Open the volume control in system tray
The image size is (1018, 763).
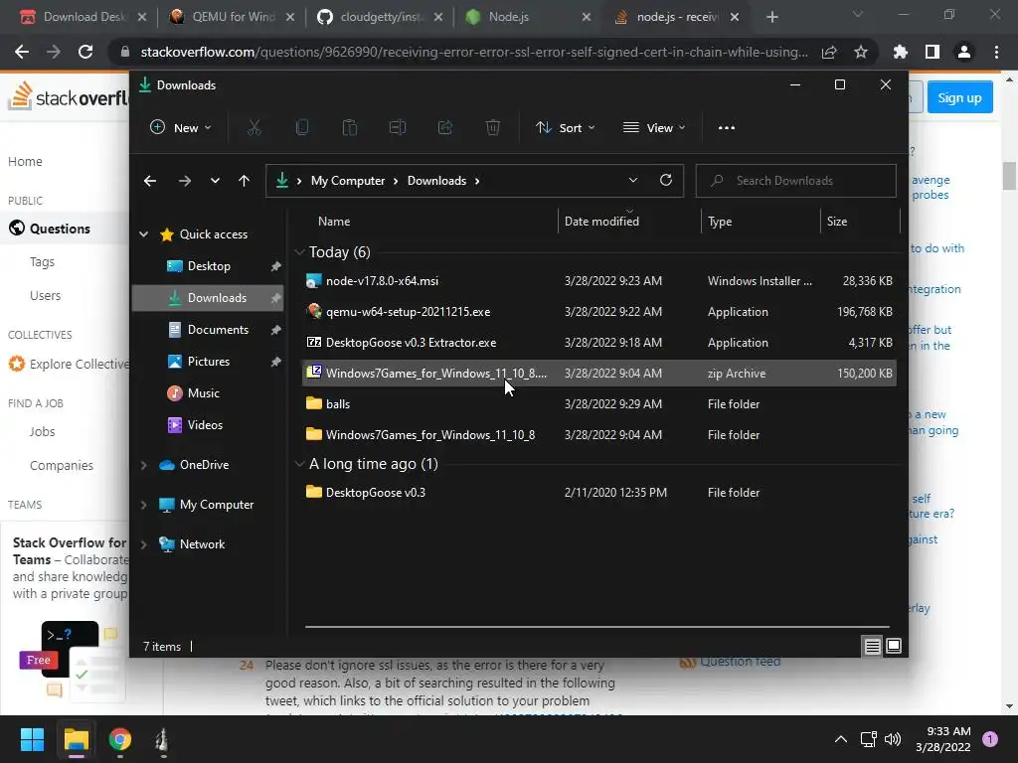point(893,739)
